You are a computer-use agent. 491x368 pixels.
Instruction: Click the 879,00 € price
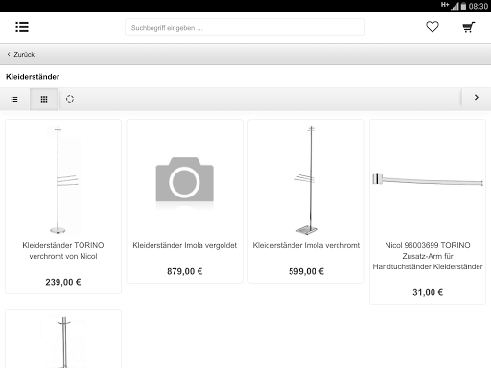point(185,271)
